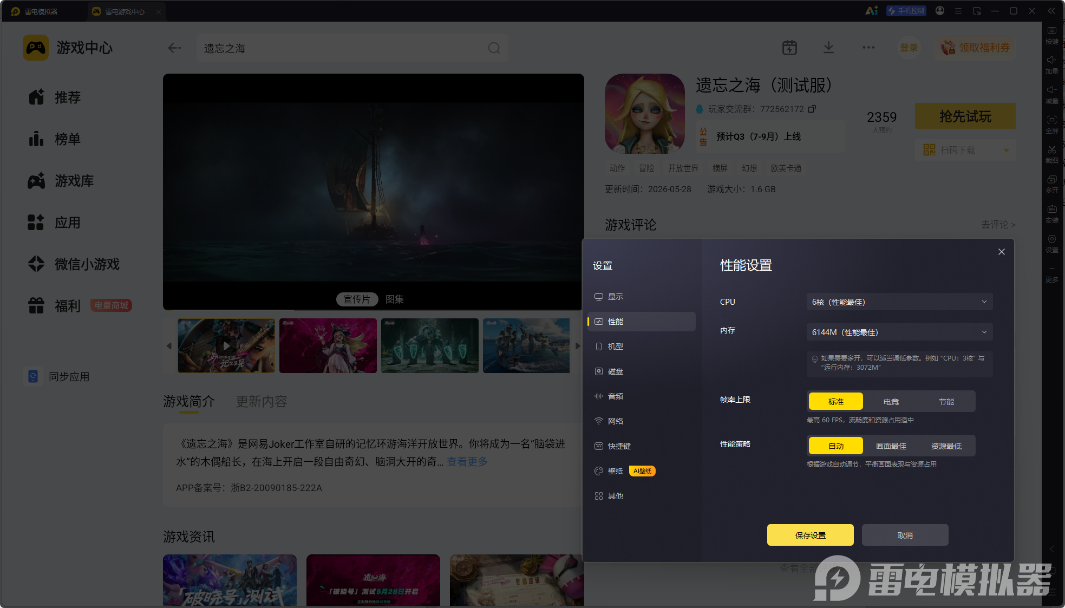
Task: Switch the media viewer to 宣传片
Action: click(357, 299)
